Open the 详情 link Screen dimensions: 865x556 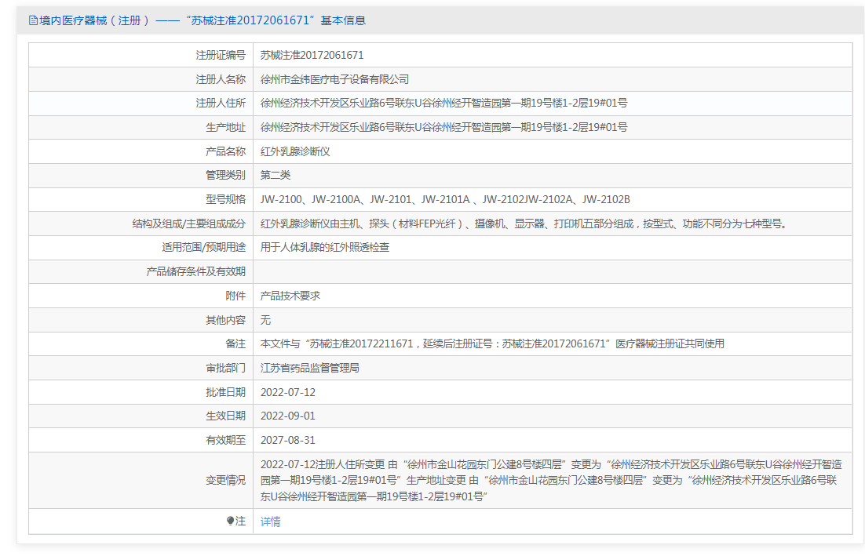pos(270,521)
